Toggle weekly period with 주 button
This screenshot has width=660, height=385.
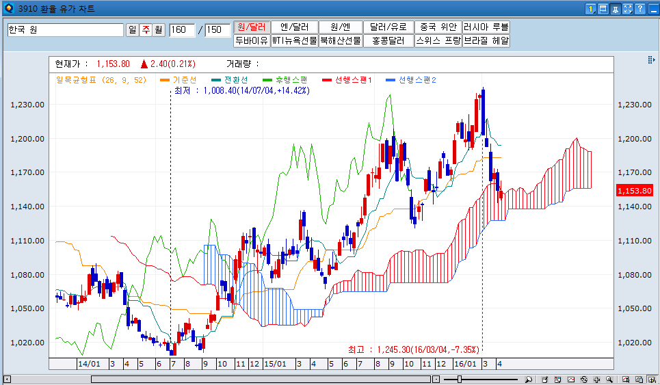[146, 30]
